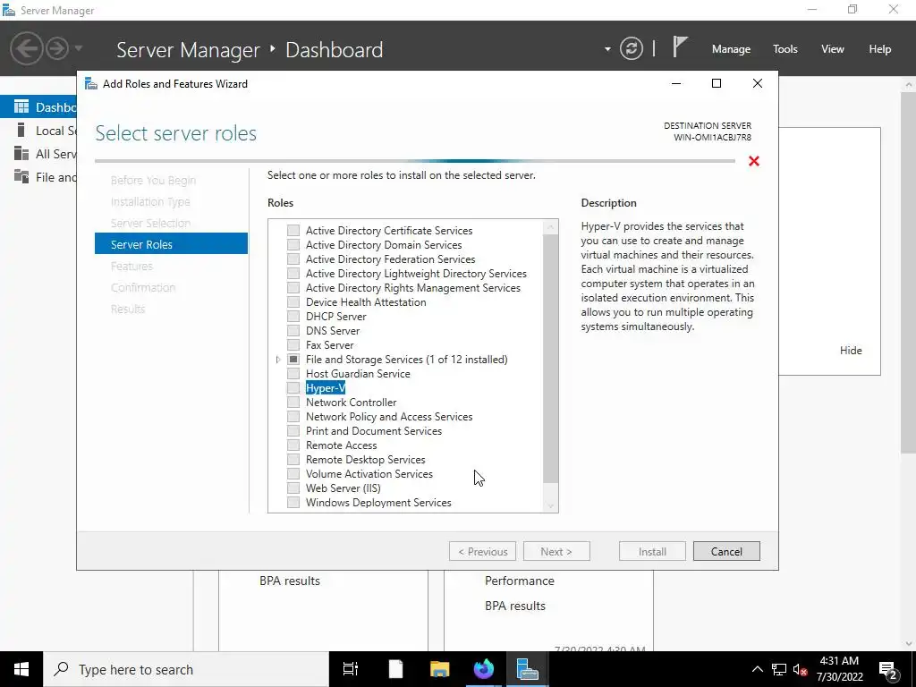Enable the DNS Server role checkbox
This screenshot has width=916, height=687.
click(293, 331)
